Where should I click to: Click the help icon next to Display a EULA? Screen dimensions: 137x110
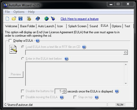(x=38, y=41)
